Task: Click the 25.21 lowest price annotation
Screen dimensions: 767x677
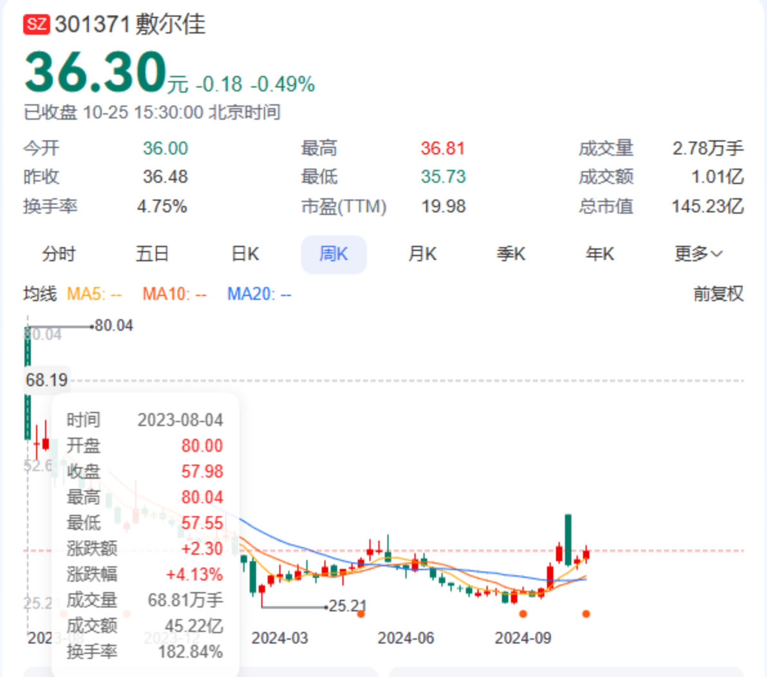Action: click(347, 606)
